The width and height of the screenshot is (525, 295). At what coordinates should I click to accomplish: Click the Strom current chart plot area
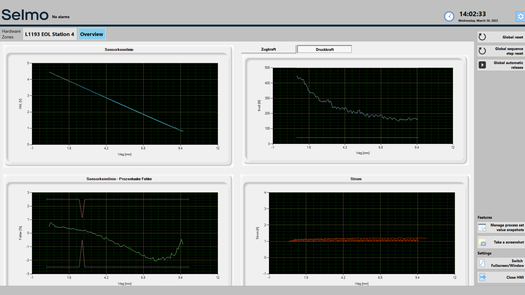(362, 233)
